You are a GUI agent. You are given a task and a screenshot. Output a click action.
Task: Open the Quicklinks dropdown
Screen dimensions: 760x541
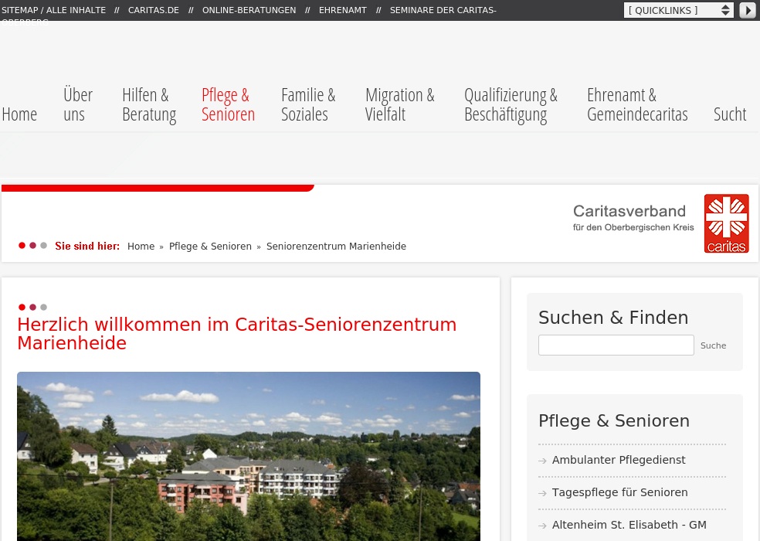pyautogui.click(x=678, y=10)
